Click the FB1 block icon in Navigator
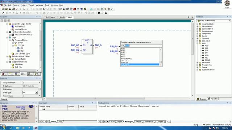 tap(18, 48)
